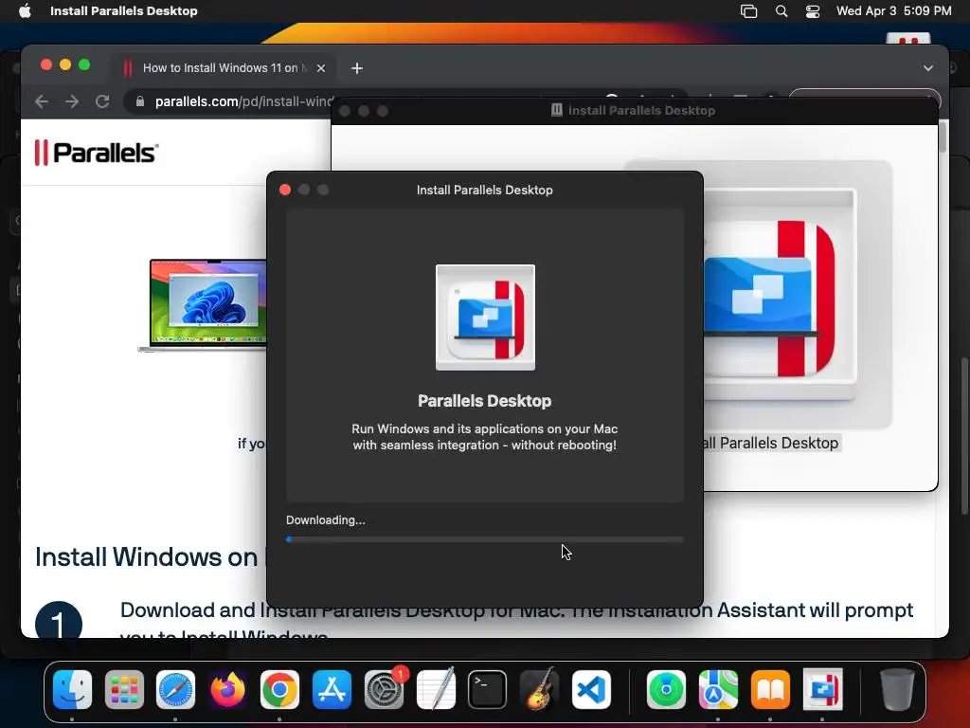Open System Settings with notification badge
Screen dimensions: 970x728
[385, 689]
